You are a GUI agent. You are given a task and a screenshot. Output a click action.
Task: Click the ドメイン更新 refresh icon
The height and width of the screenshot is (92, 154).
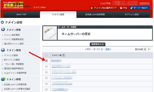pyautogui.click(x=3, y=29)
